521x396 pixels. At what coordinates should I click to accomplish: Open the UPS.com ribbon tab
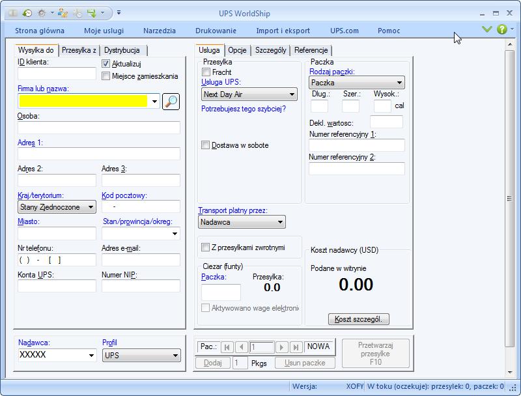(x=345, y=31)
